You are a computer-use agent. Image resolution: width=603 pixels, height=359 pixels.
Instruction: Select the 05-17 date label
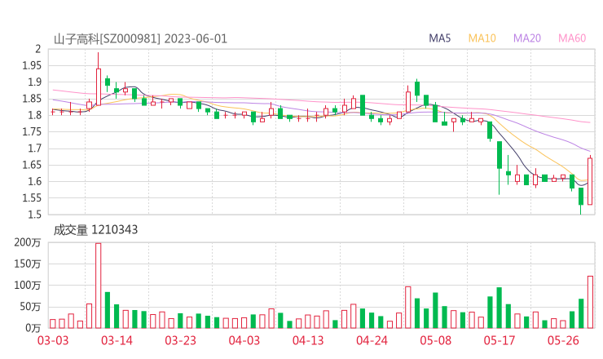pos(500,340)
